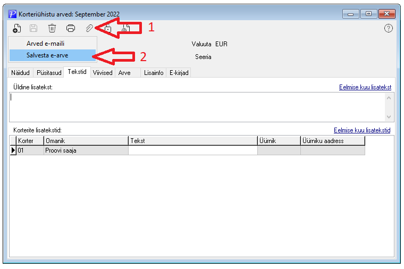The height and width of the screenshot is (269, 404).
Task: Open the Arve tab
Action: pyautogui.click(x=128, y=73)
